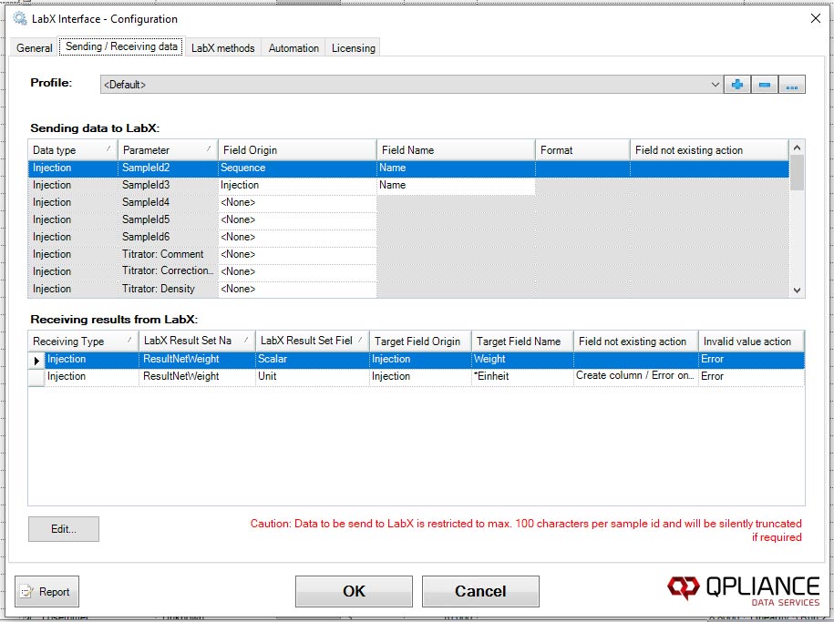The image size is (834, 622).
Task: Sort by Data type column header
Action: [x=73, y=150]
